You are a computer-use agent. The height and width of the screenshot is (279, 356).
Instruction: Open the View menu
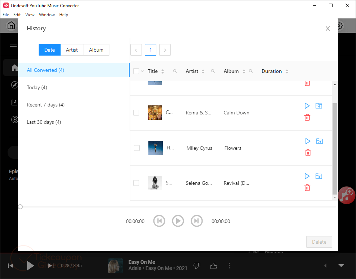tap(30, 15)
